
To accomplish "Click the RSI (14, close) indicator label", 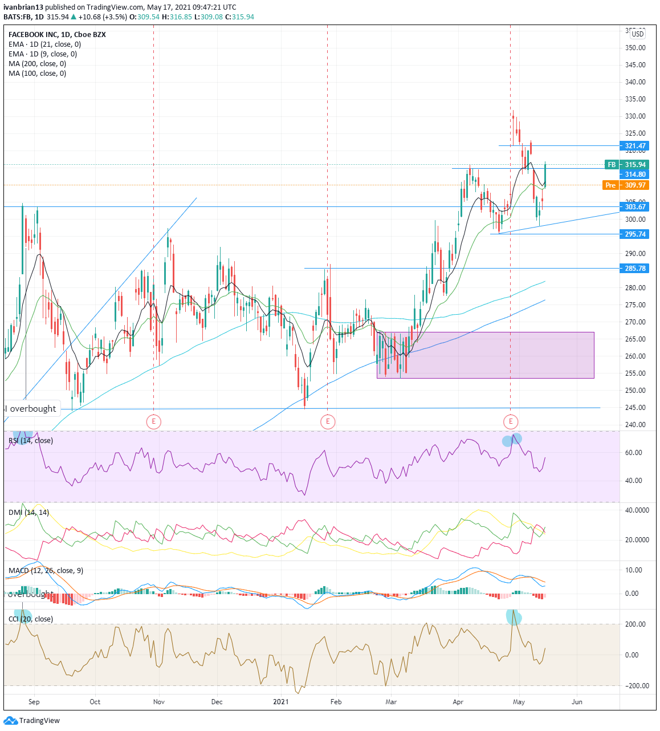I will coord(31,441).
